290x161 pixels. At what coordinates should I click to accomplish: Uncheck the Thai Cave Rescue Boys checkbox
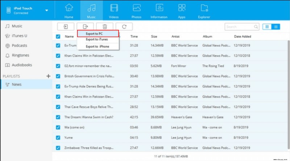point(58,107)
